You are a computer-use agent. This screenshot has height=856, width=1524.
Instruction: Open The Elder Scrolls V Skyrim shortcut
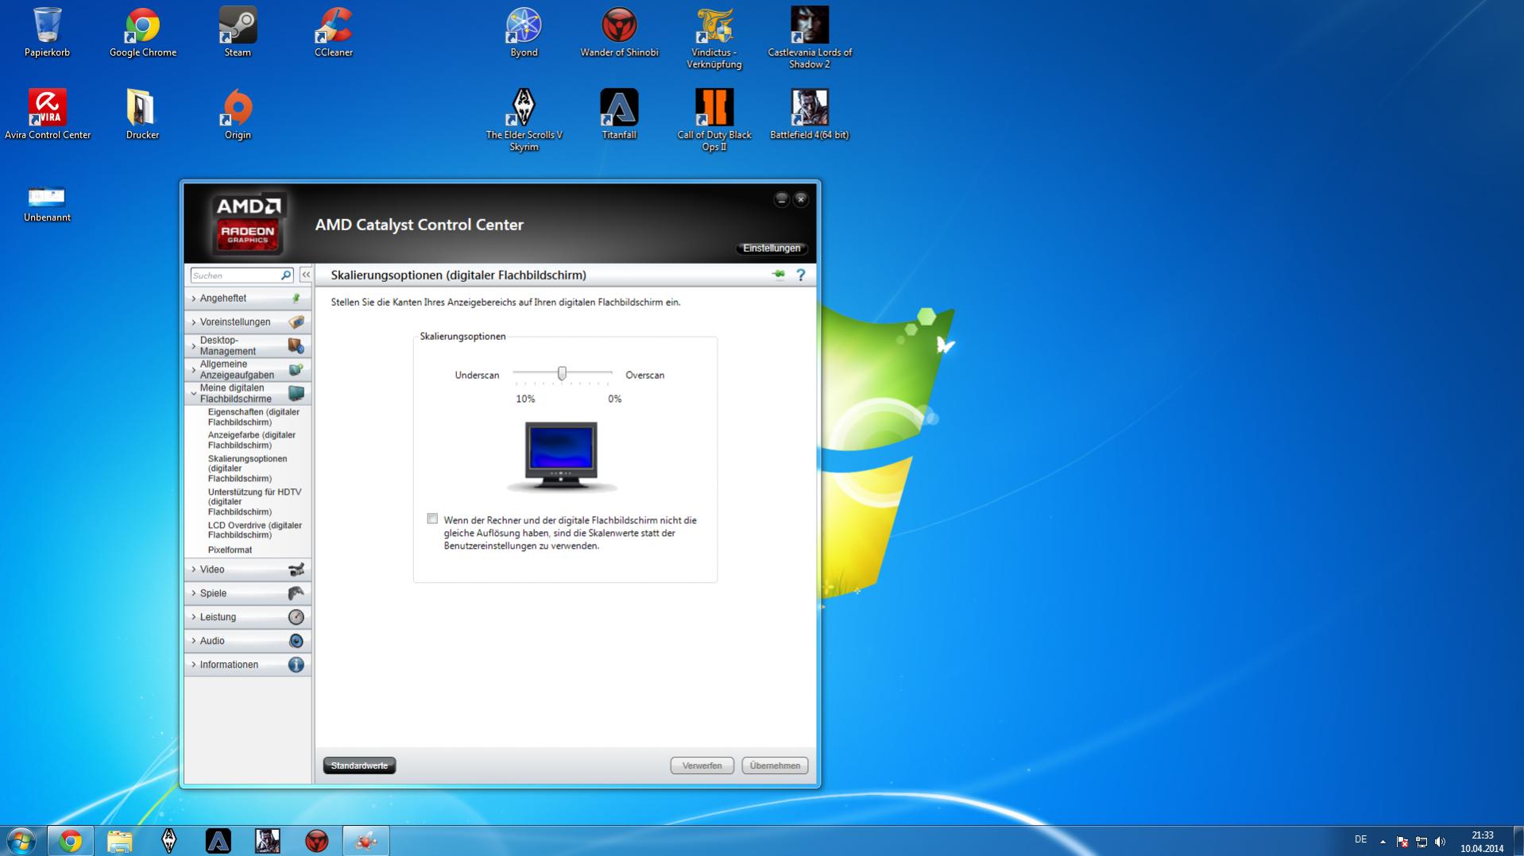[x=524, y=121]
